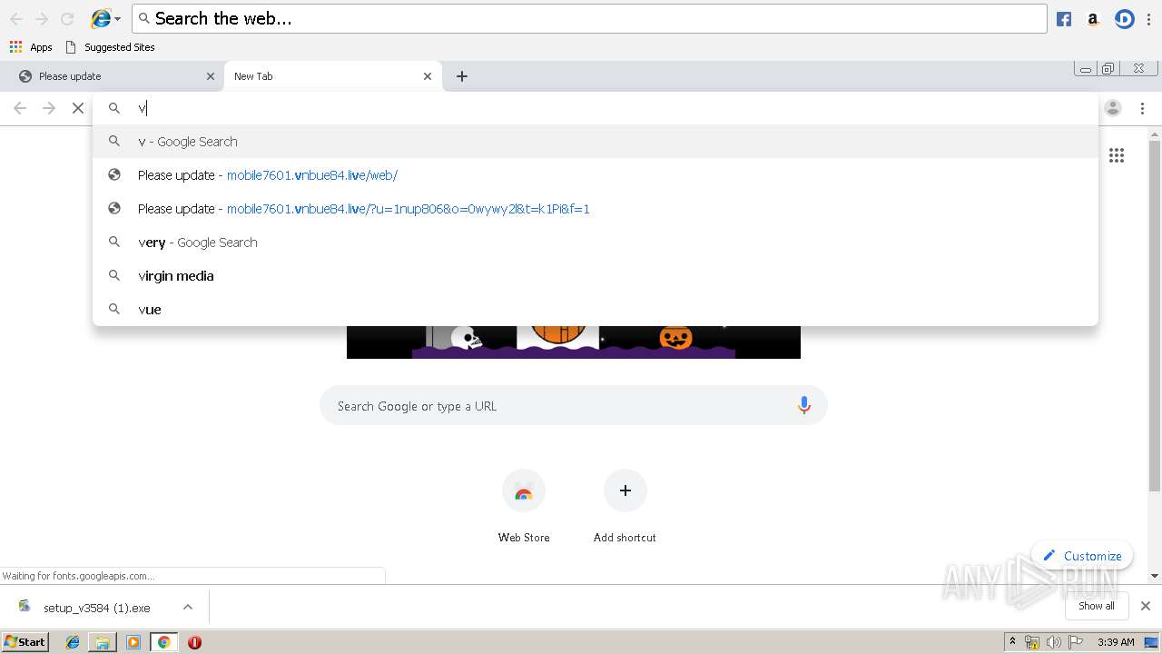Image resolution: width=1162 pixels, height=654 pixels.
Task: Click 'Show all' downloads button
Action: click(x=1097, y=606)
